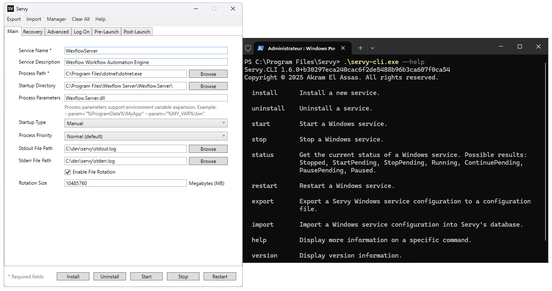Click the Install button

coord(73,276)
